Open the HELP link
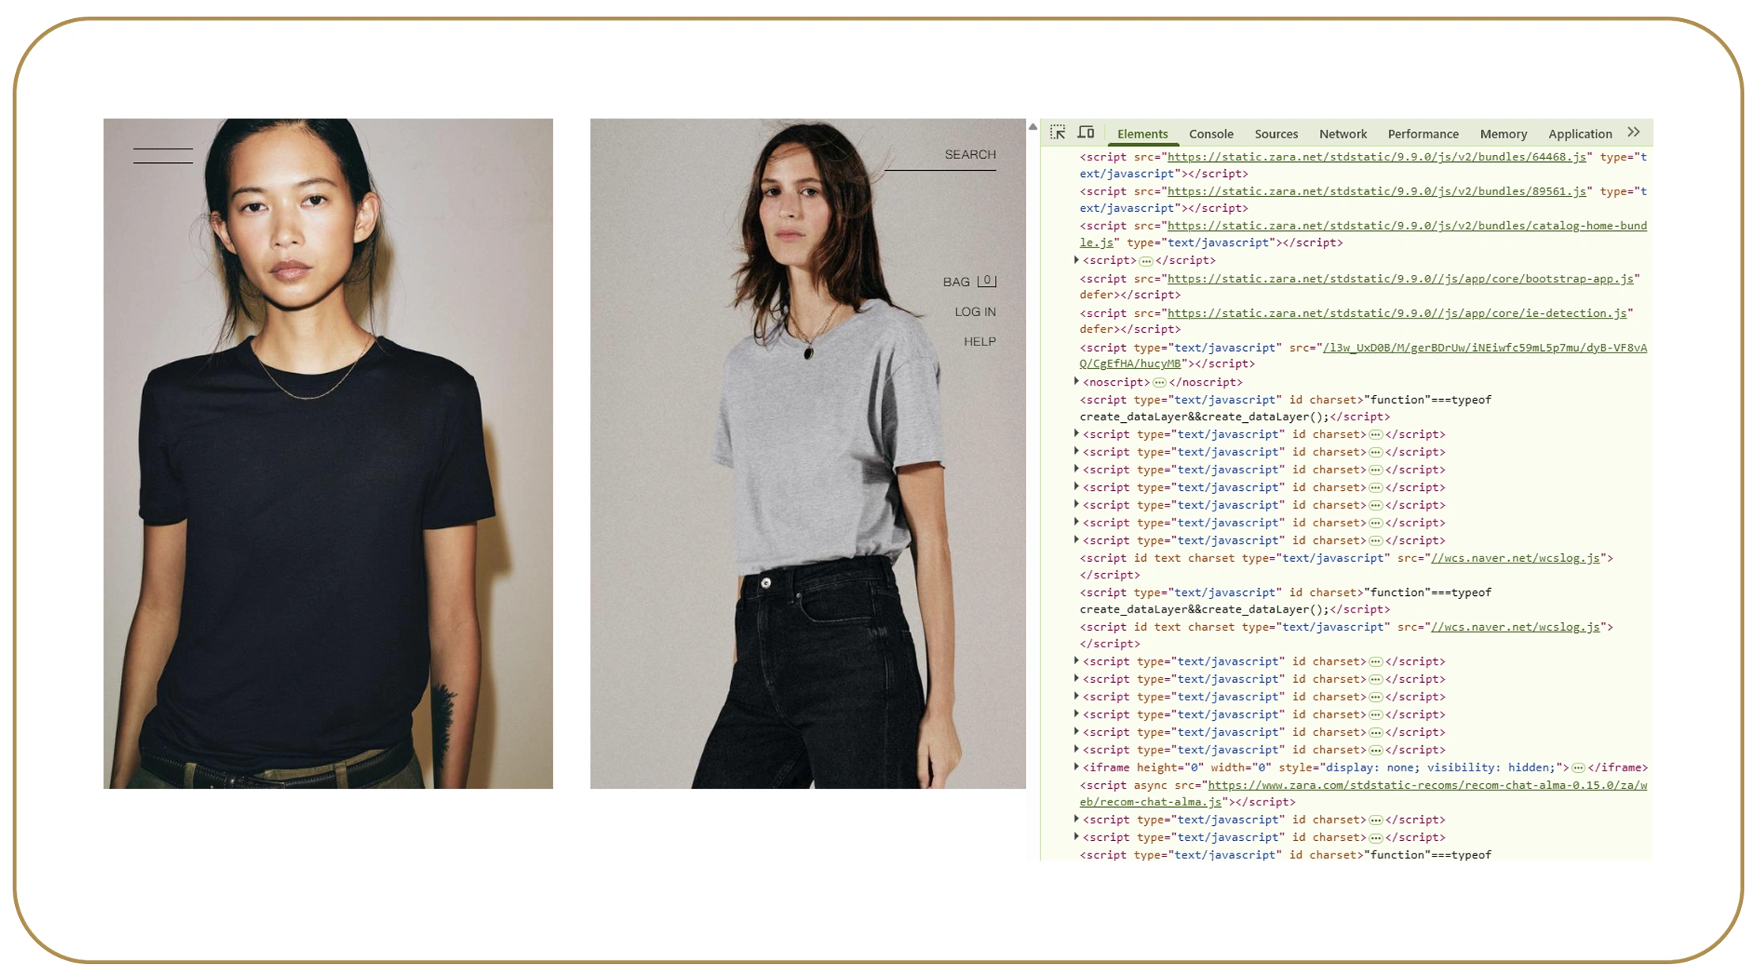Screen dimensions: 1757x980 [979, 341]
